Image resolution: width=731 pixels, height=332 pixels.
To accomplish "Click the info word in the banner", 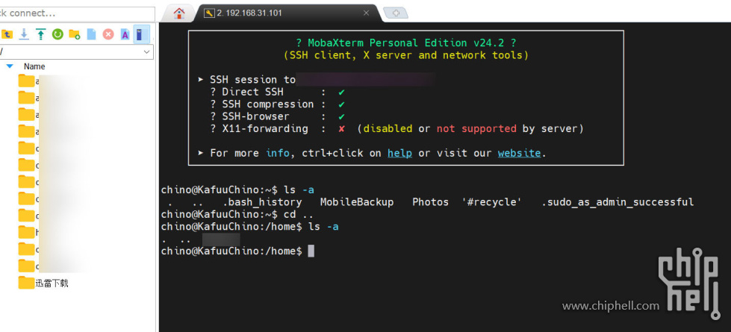I will tap(278, 153).
